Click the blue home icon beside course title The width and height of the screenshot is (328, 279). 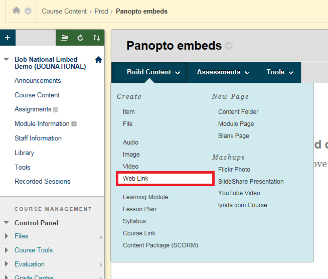98,60
